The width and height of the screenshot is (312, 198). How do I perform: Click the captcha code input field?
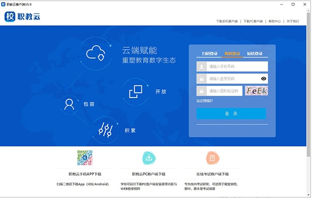point(219,91)
